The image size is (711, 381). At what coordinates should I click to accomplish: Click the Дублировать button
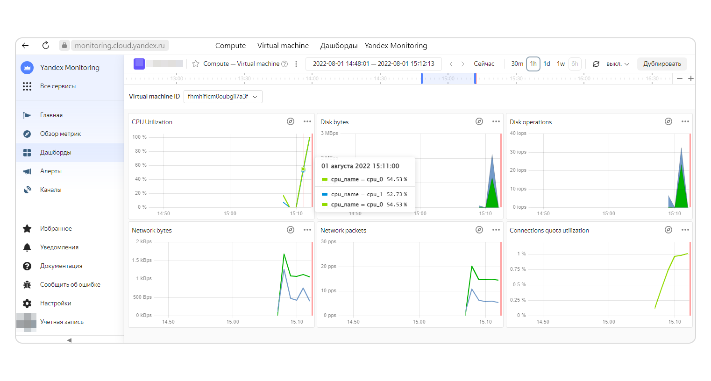[662, 64]
